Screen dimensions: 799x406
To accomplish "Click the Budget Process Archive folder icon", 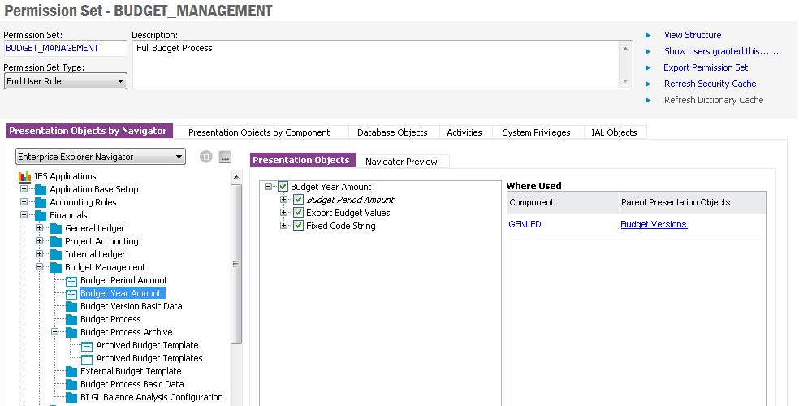I will [x=71, y=333].
